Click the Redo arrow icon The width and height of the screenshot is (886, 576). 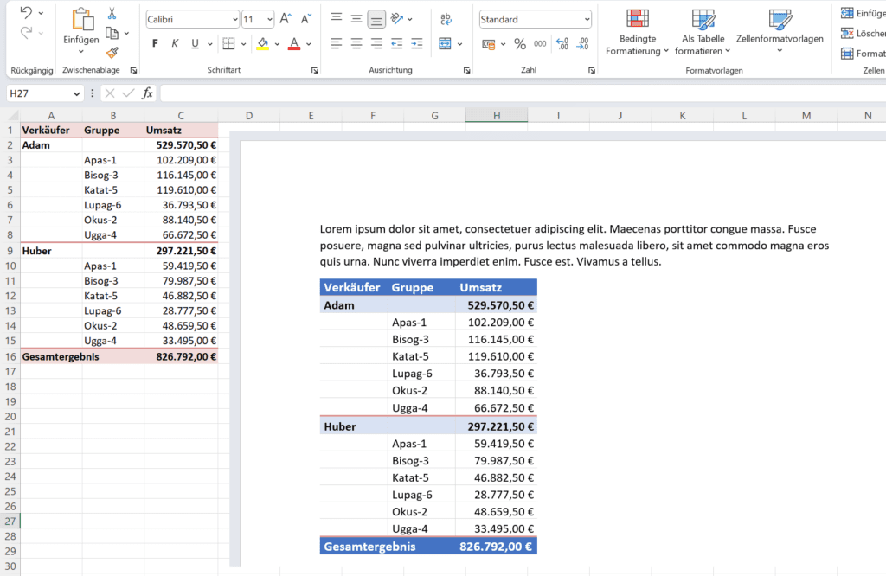(x=25, y=33)
